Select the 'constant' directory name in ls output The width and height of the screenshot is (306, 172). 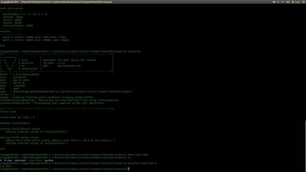click(20, 161)
